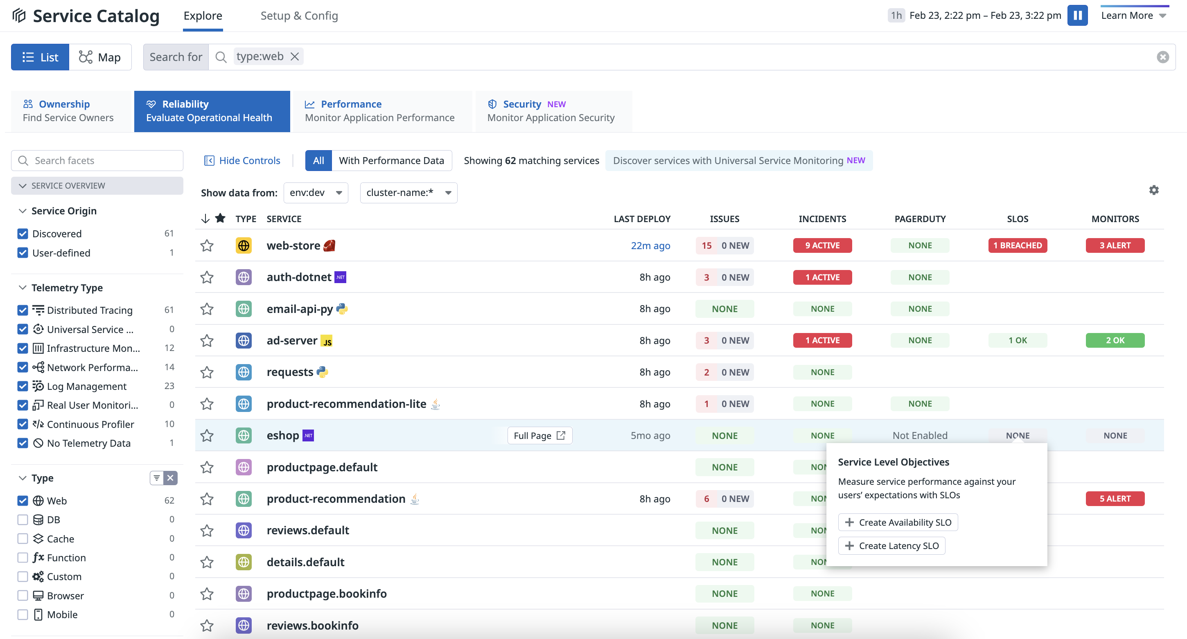This screenshot has width=1187, height=639.
Task: Uncheck the Distributed Tracing telemetry filter
Action: pos(23,310)
